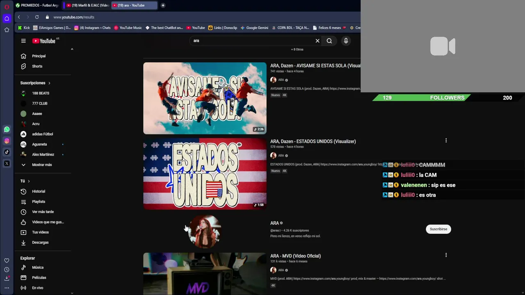Open Links | Donoclip bookmark
Viewport: 525px width, 295px height.
pos(223,28)
